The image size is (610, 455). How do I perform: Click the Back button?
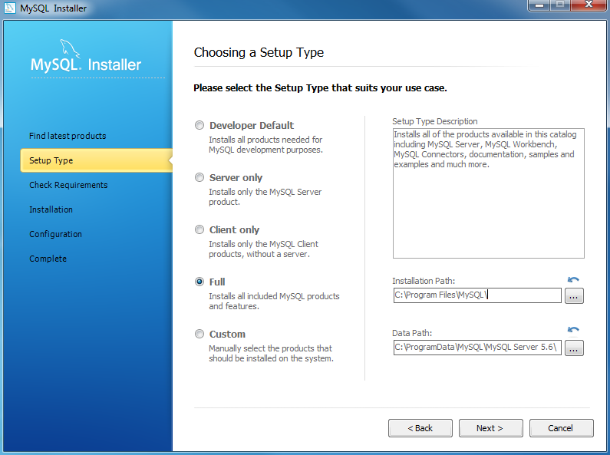click(x=420, y=428)
